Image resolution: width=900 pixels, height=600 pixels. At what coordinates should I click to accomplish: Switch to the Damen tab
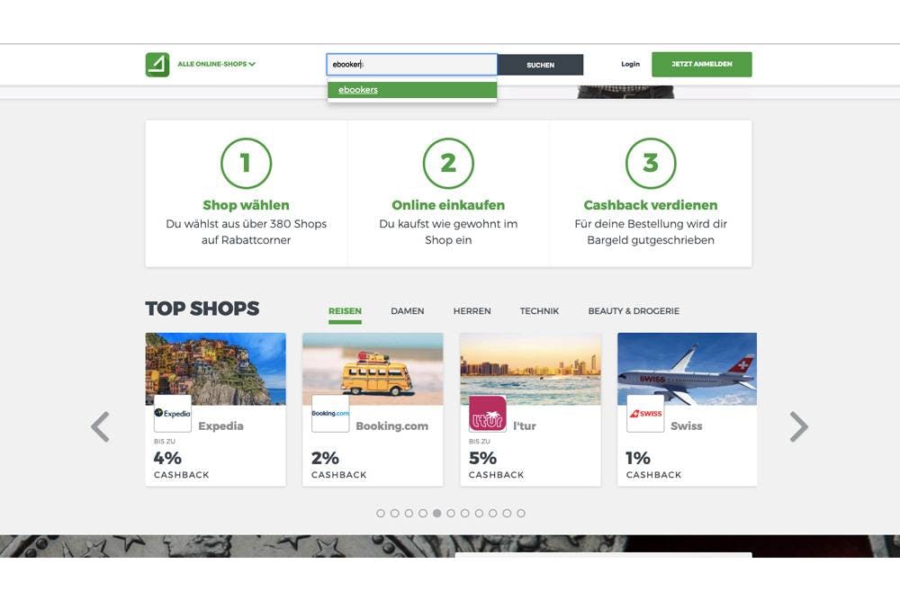[x=407, y=311]
